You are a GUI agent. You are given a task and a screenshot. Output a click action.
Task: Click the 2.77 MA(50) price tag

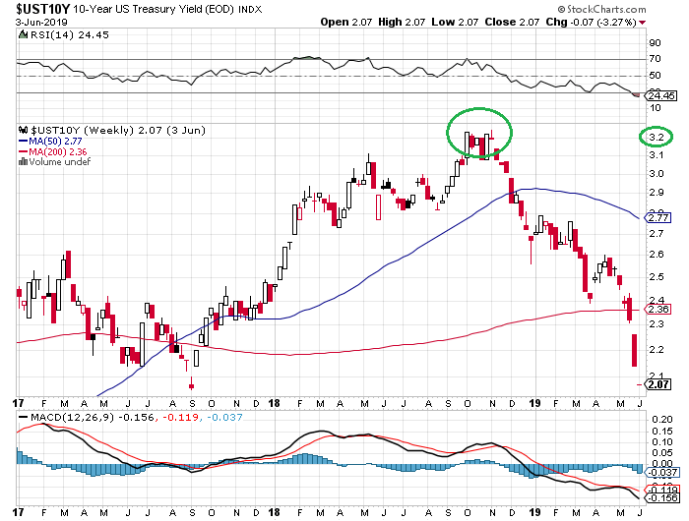(x=658, y=217)
